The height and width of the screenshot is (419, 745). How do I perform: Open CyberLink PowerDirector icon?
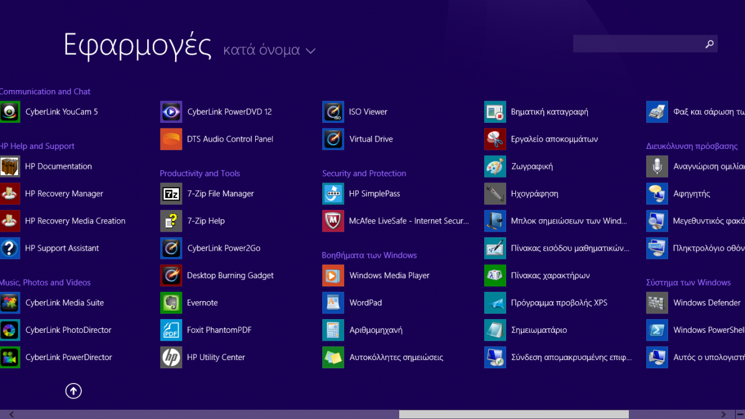click(x=10, y=358)
